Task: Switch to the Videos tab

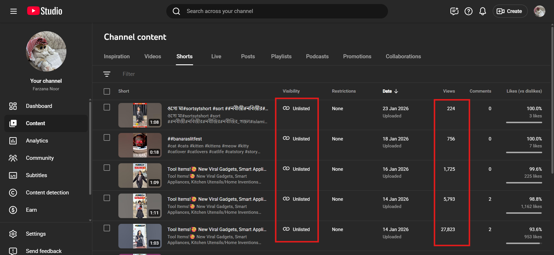Action: (x=152, y=57)
